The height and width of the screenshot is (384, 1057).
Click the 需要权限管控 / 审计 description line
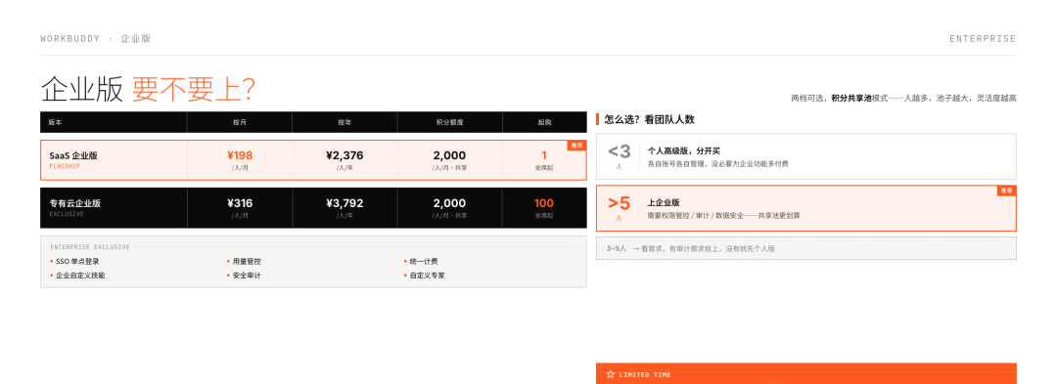(x=724, y=216)
